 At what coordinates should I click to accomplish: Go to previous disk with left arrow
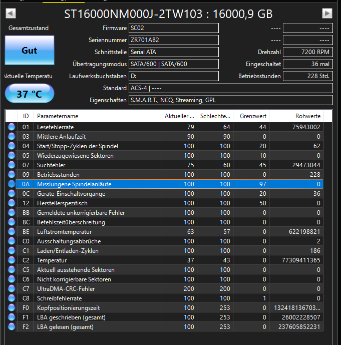11,14
